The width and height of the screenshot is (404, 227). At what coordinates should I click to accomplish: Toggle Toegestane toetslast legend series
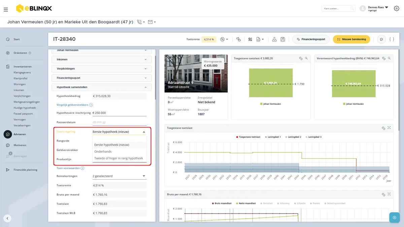click(248, 137)
